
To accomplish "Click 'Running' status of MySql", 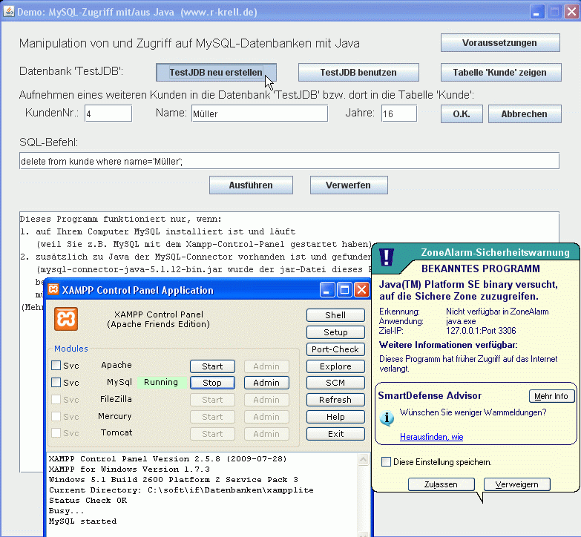I will click(x=161, y=382).
